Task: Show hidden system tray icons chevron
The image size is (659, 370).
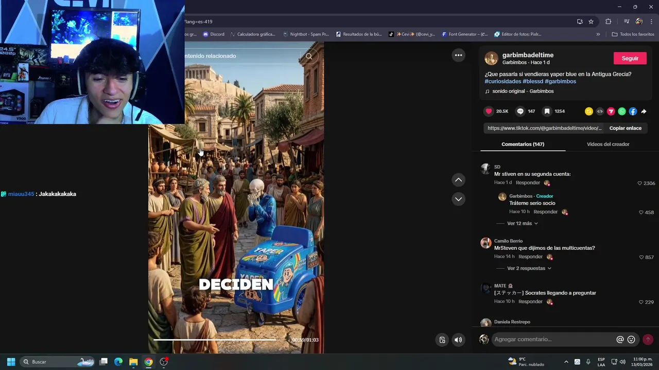Action: pos(566,362)
